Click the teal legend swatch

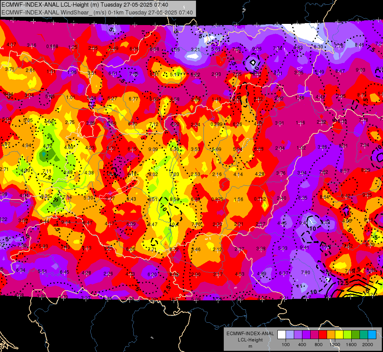pos(364,335)
